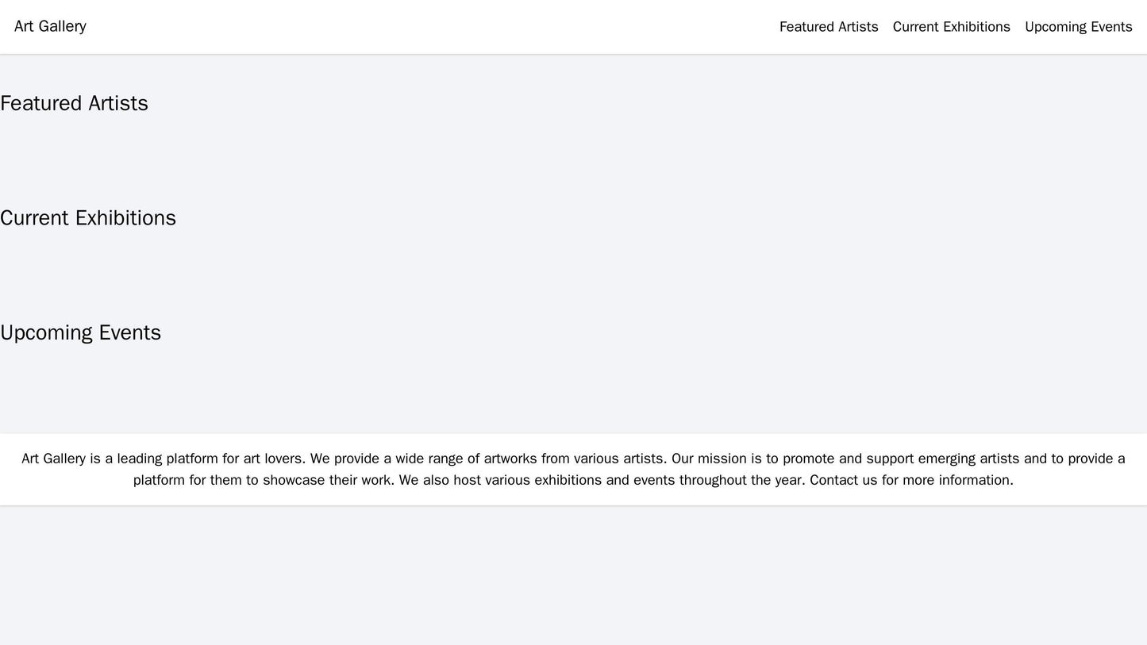Navigate home via the Art Gallery brand link
Image resolution: width=1147 pixels, height=645 pixels.
[x=48, y=25]
